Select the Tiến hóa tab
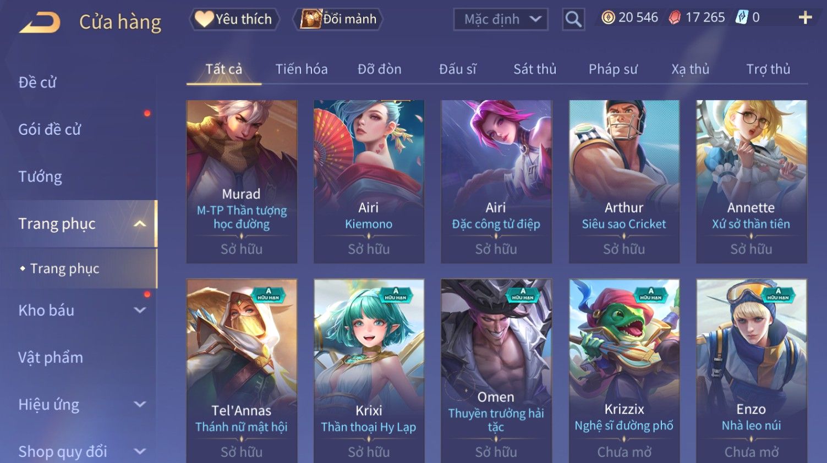Screen dimensions: 827x463 coord(302,69)
